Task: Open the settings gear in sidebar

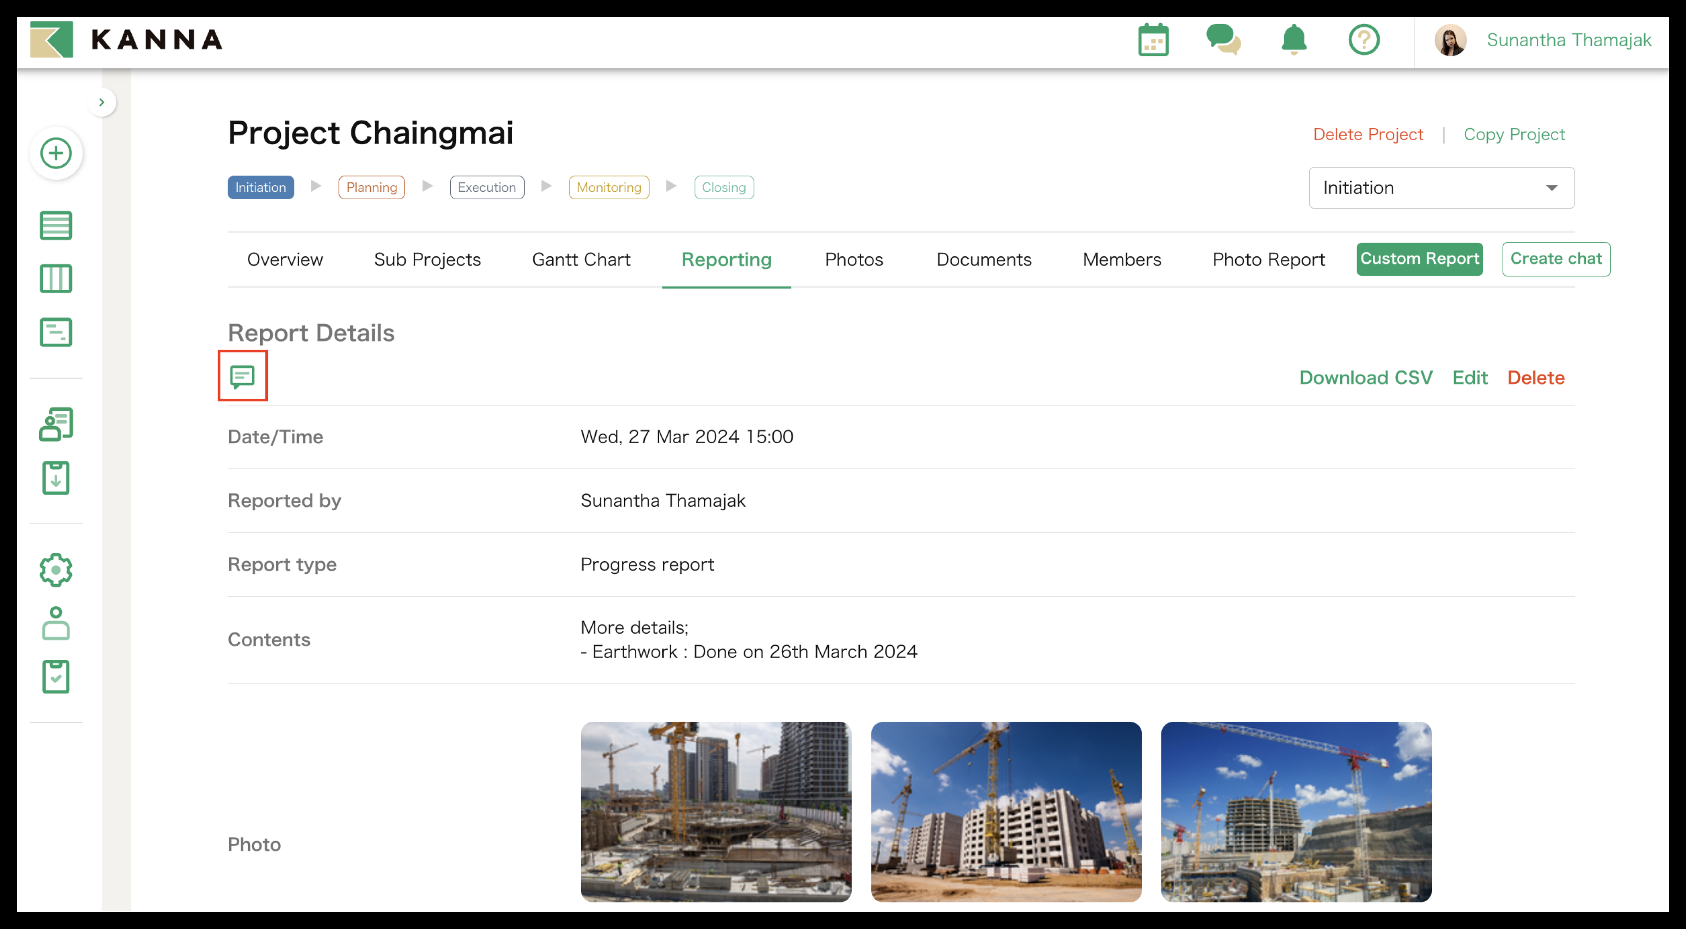Action: click(x=56, y=570)
